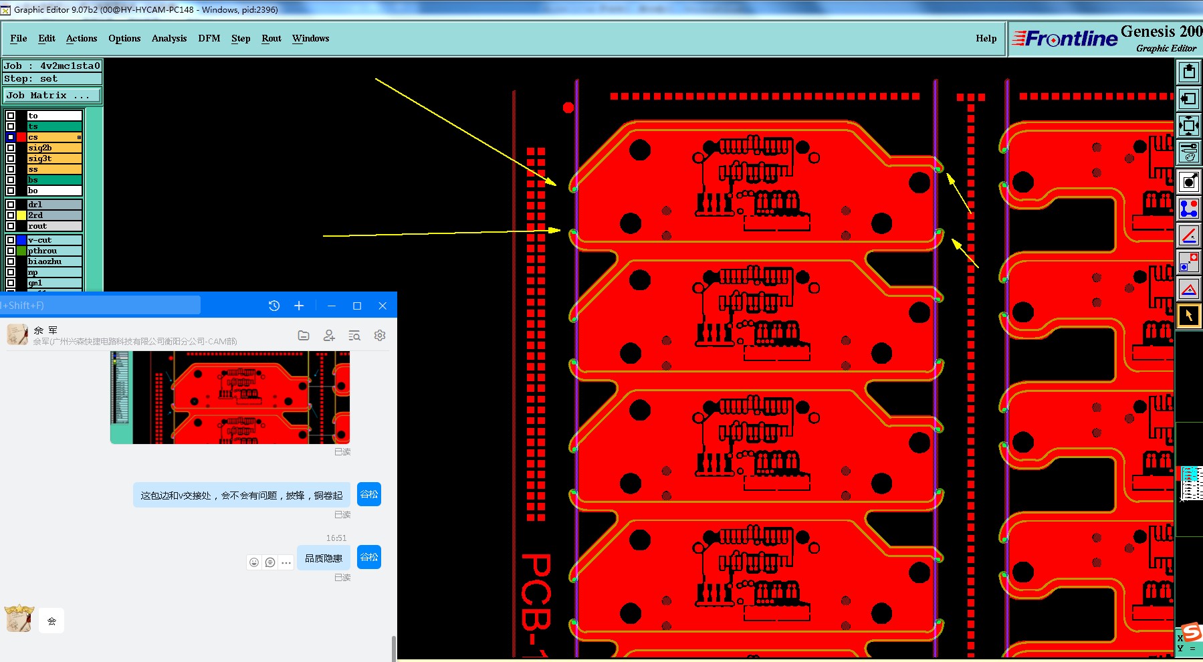Viewport: 1203px width, 662px height.
Task: Toggle the checkbox for layer pthrou
Action: click(x=11, y=251)
